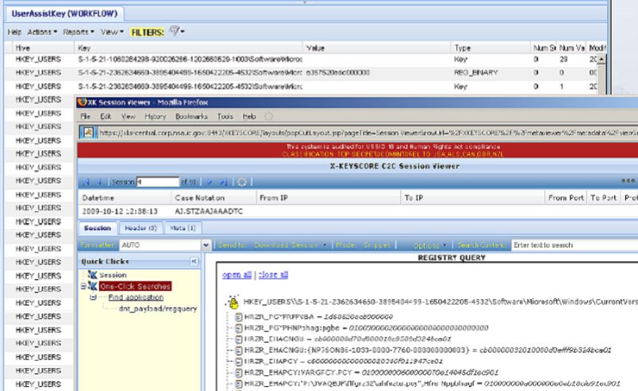The width and height of the screenshot is (638, 391).
Task: Click the datetime cell starting 2009-10-12
Action: tap(120, 211)
